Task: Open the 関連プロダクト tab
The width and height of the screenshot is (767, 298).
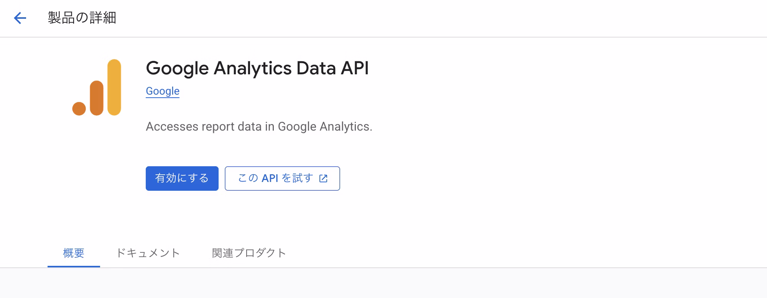Action: point(249,253)
